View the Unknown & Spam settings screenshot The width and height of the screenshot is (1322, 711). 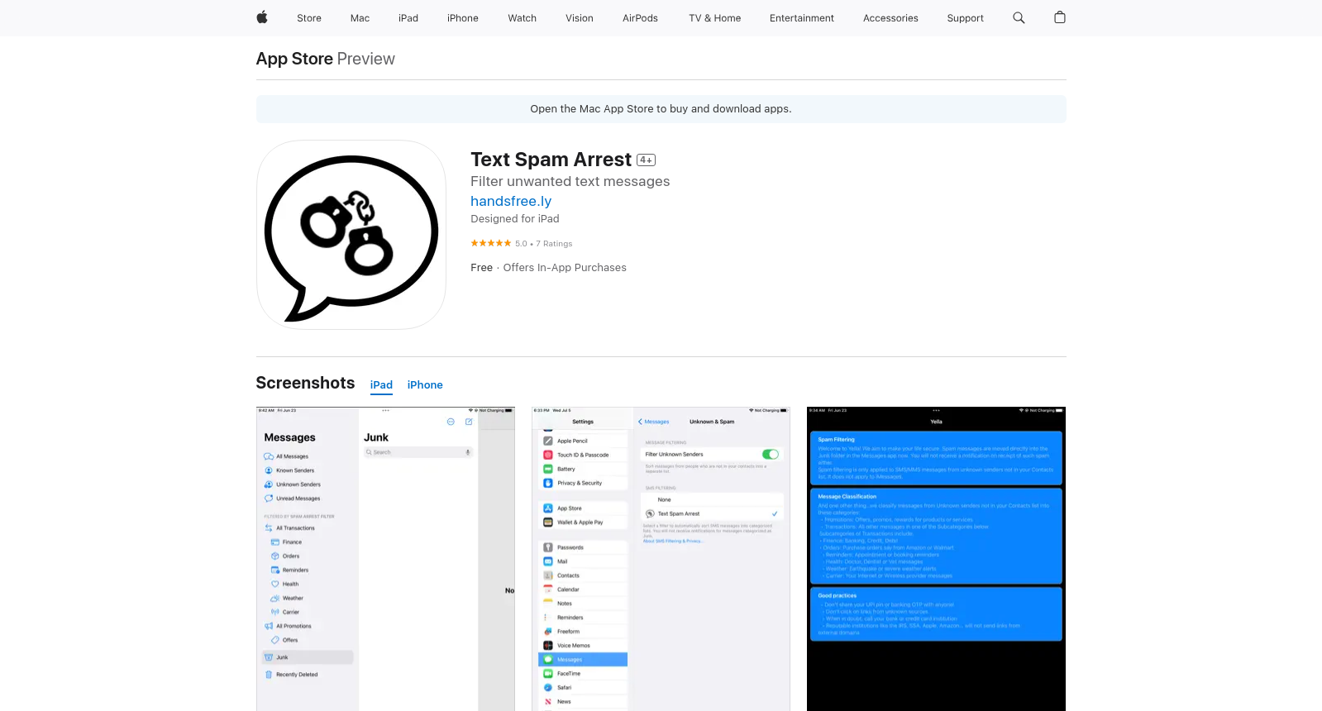pos(661,559)
